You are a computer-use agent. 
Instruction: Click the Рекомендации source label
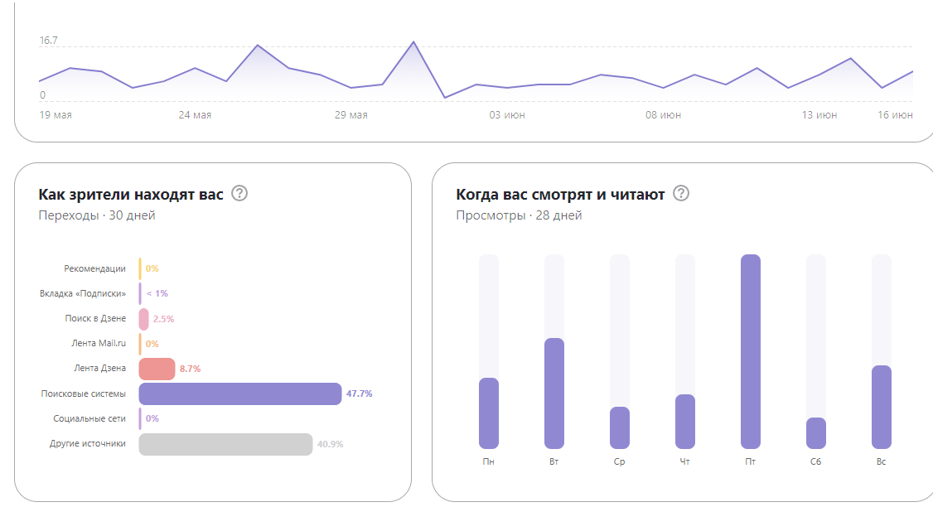pyautogui.click(x=94, y=268)
